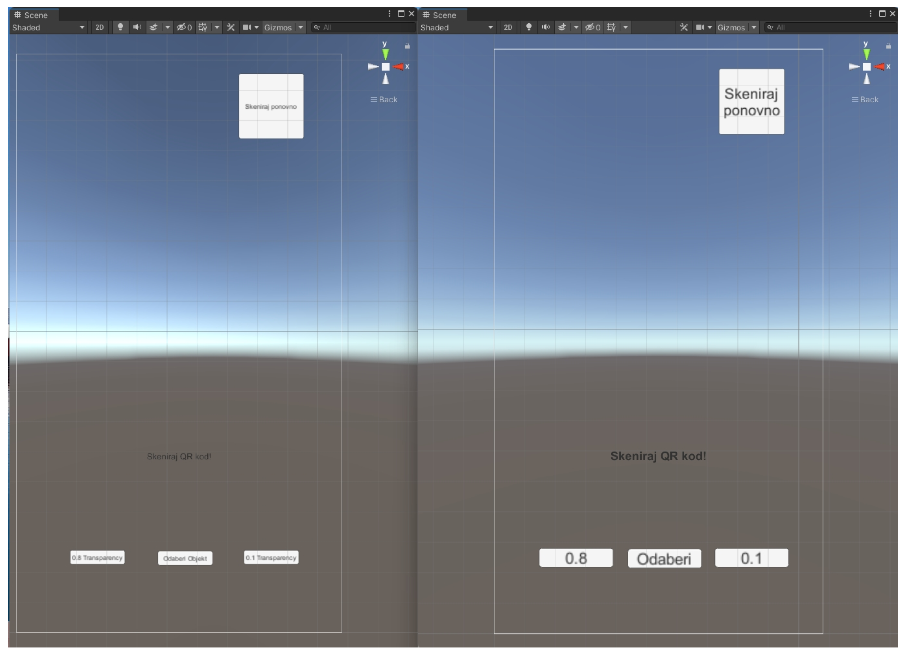The image size is (908, 657).
Task: Enable 2D mode in right Scene view
Action: point(508,27)
